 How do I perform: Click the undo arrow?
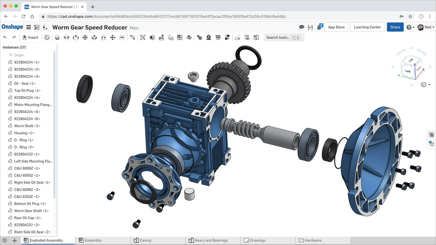click(5, 37)
